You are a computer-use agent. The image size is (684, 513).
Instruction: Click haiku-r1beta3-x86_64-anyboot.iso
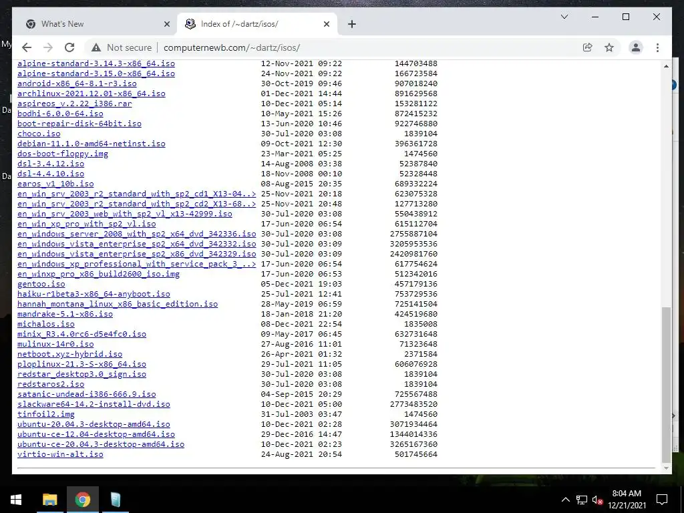[x=94, y=295]
